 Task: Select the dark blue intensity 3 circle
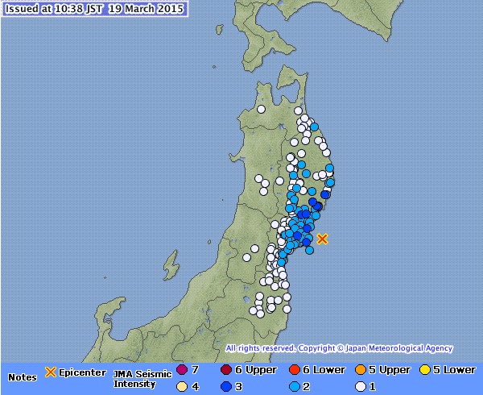point(225,386)
